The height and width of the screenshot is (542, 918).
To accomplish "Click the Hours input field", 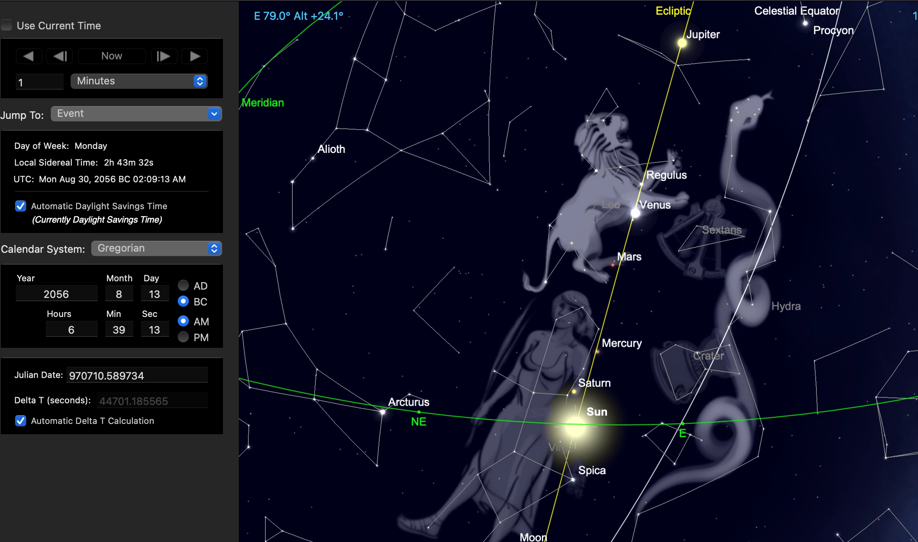I will tap(71, 330).
